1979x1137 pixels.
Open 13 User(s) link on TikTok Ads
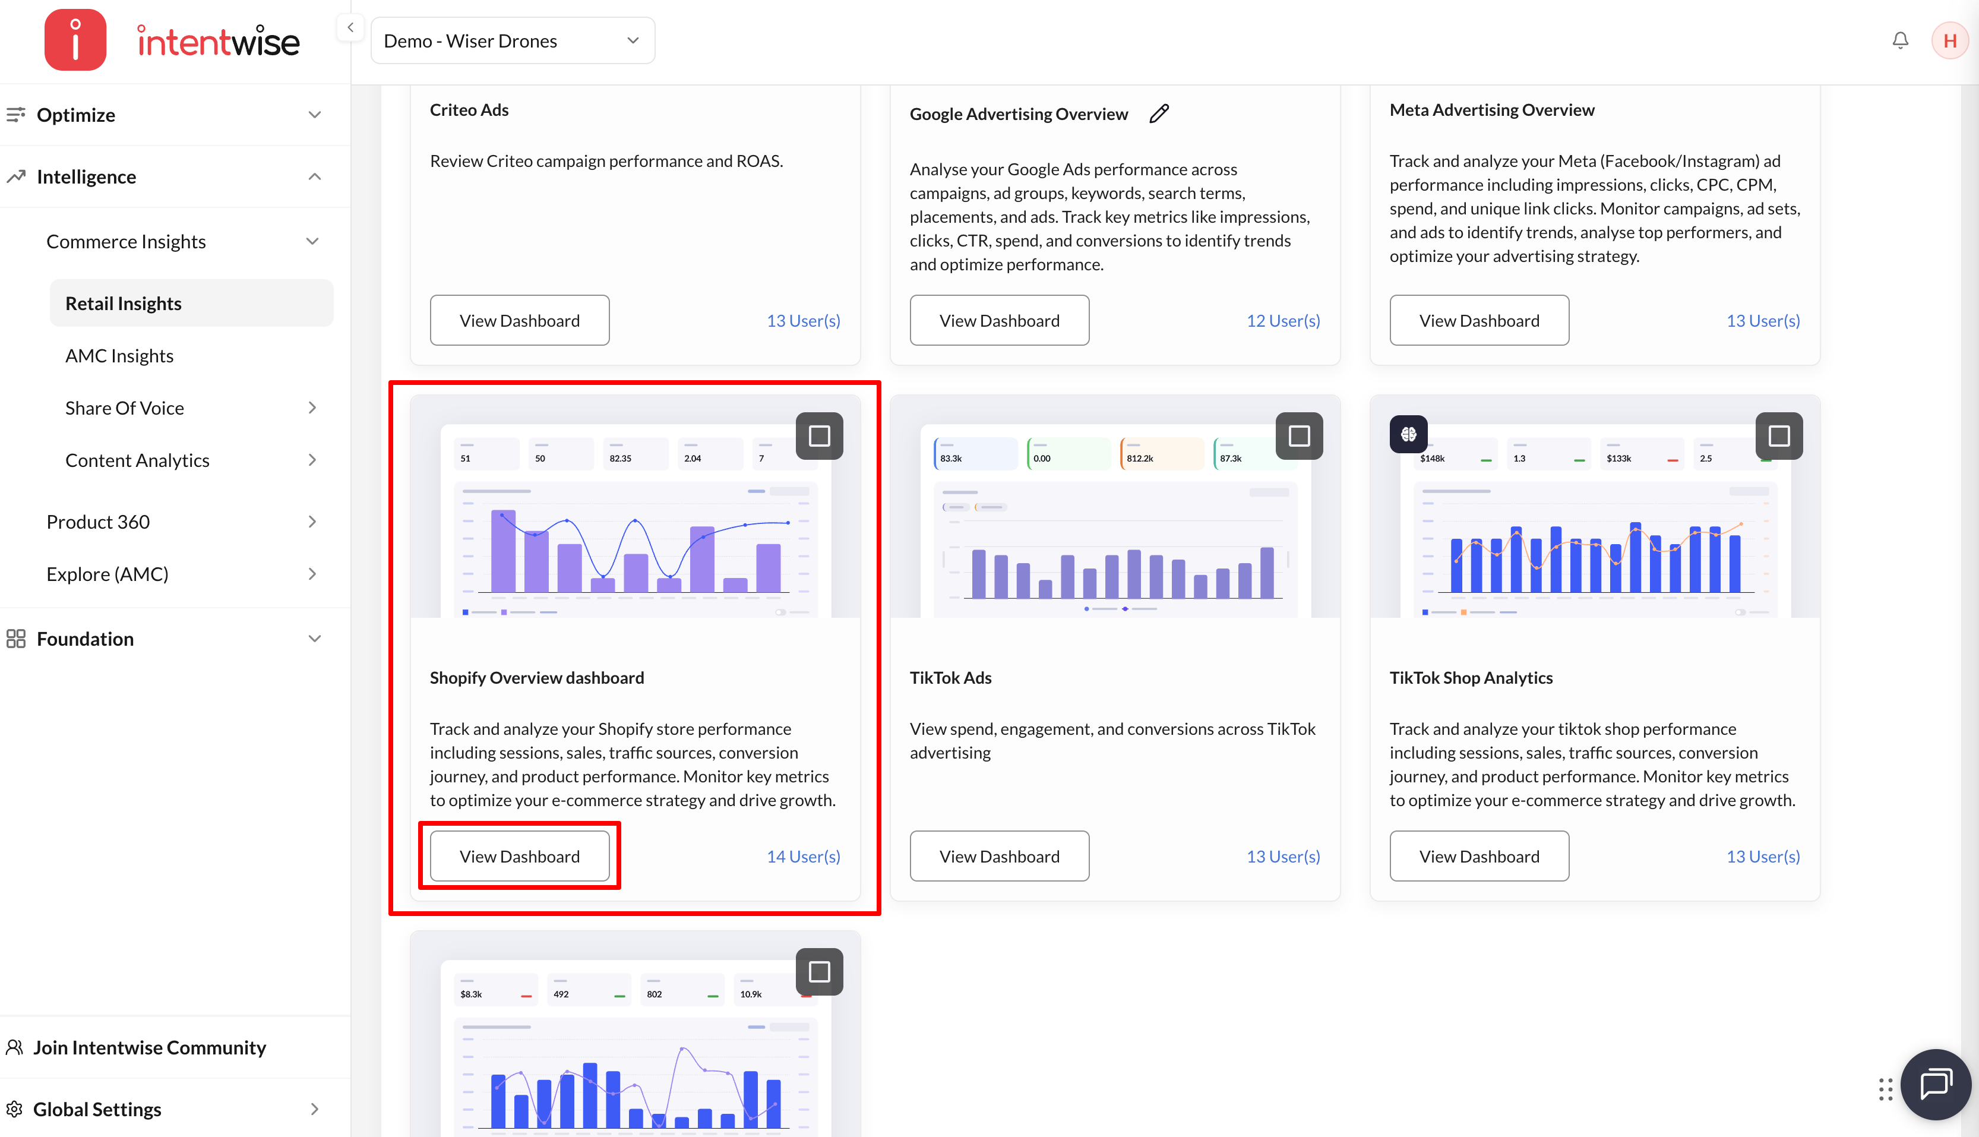click(1283, 856)
